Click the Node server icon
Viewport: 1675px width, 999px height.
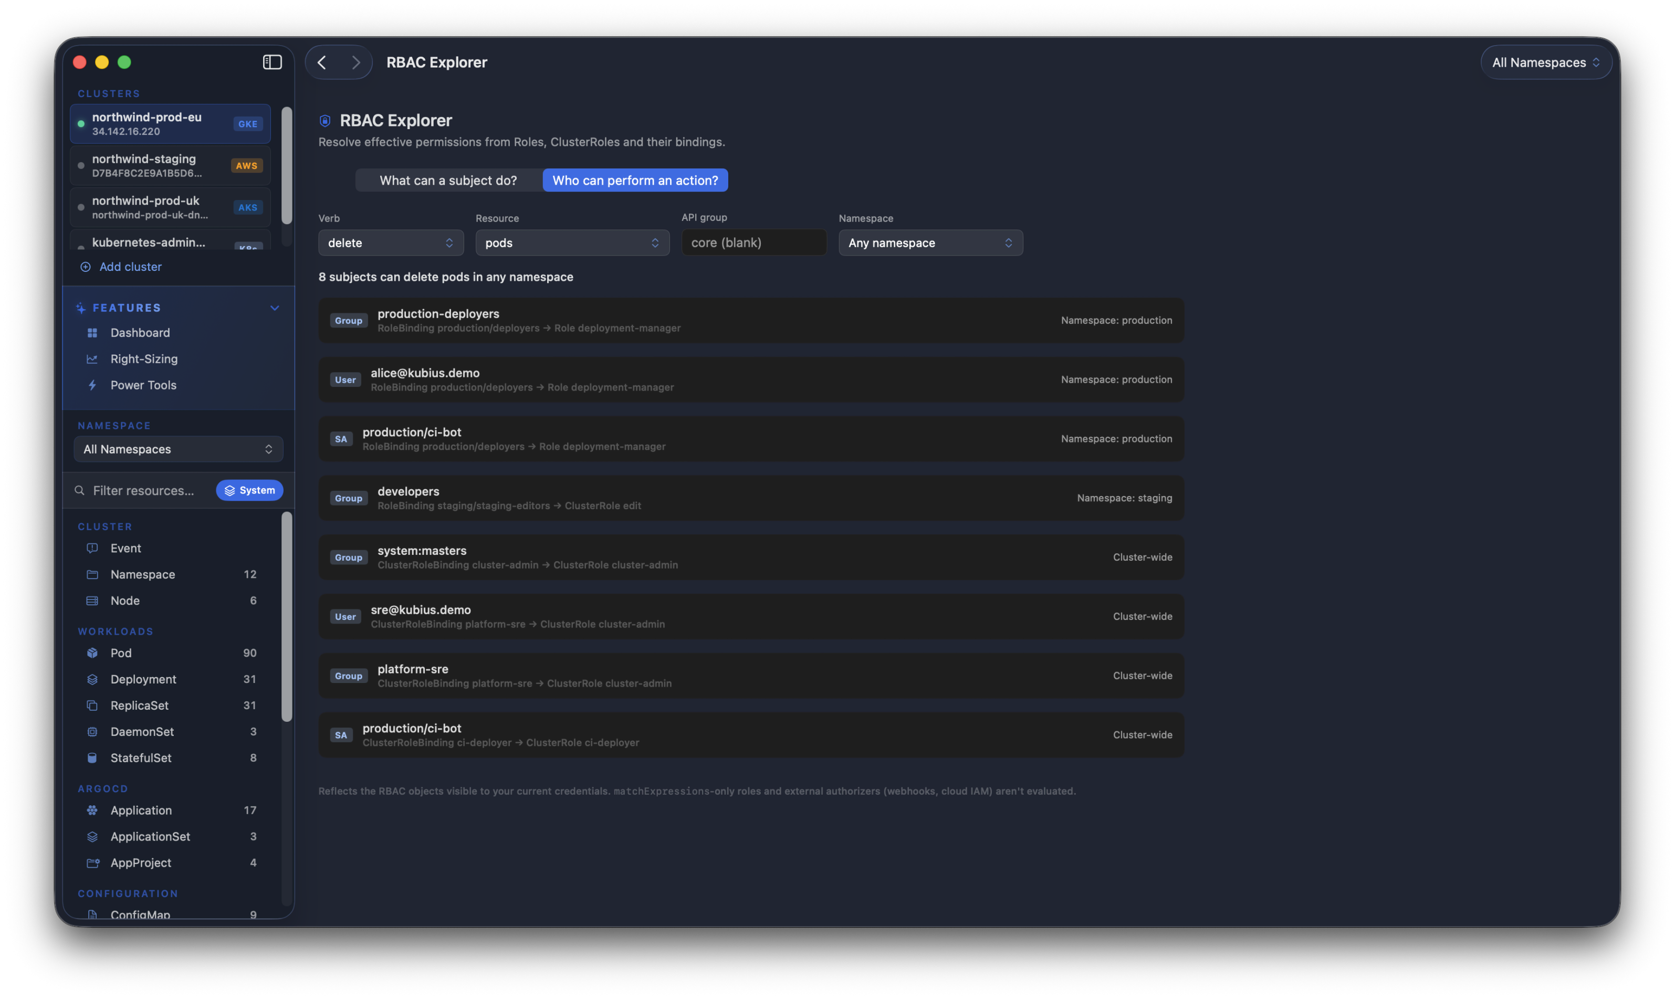point(92,601)
